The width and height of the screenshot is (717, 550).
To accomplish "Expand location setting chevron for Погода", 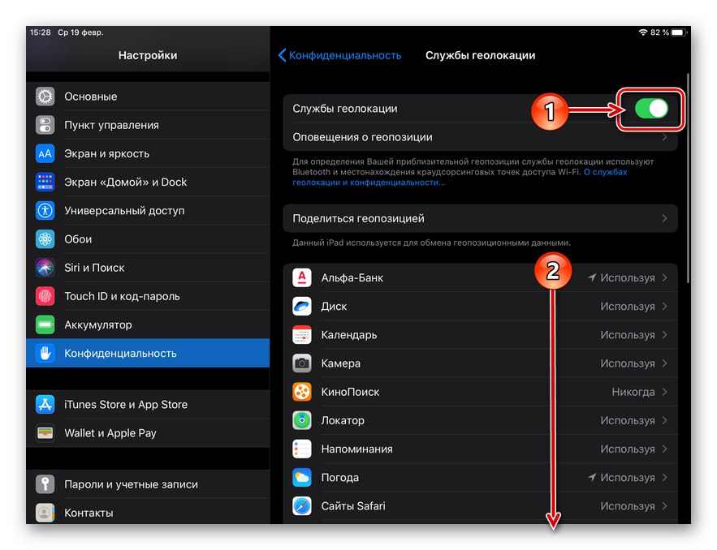I will [664, 477].
